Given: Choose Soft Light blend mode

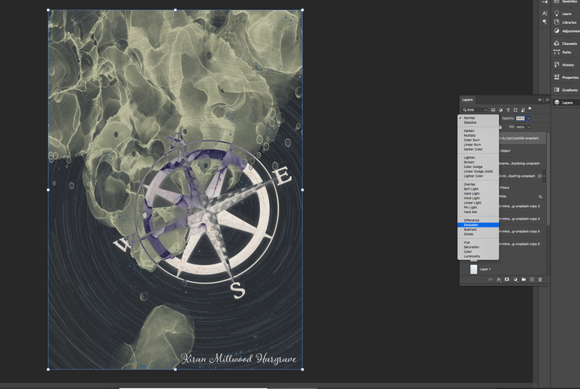Looking at the screenshot, I should coord(478,189).
